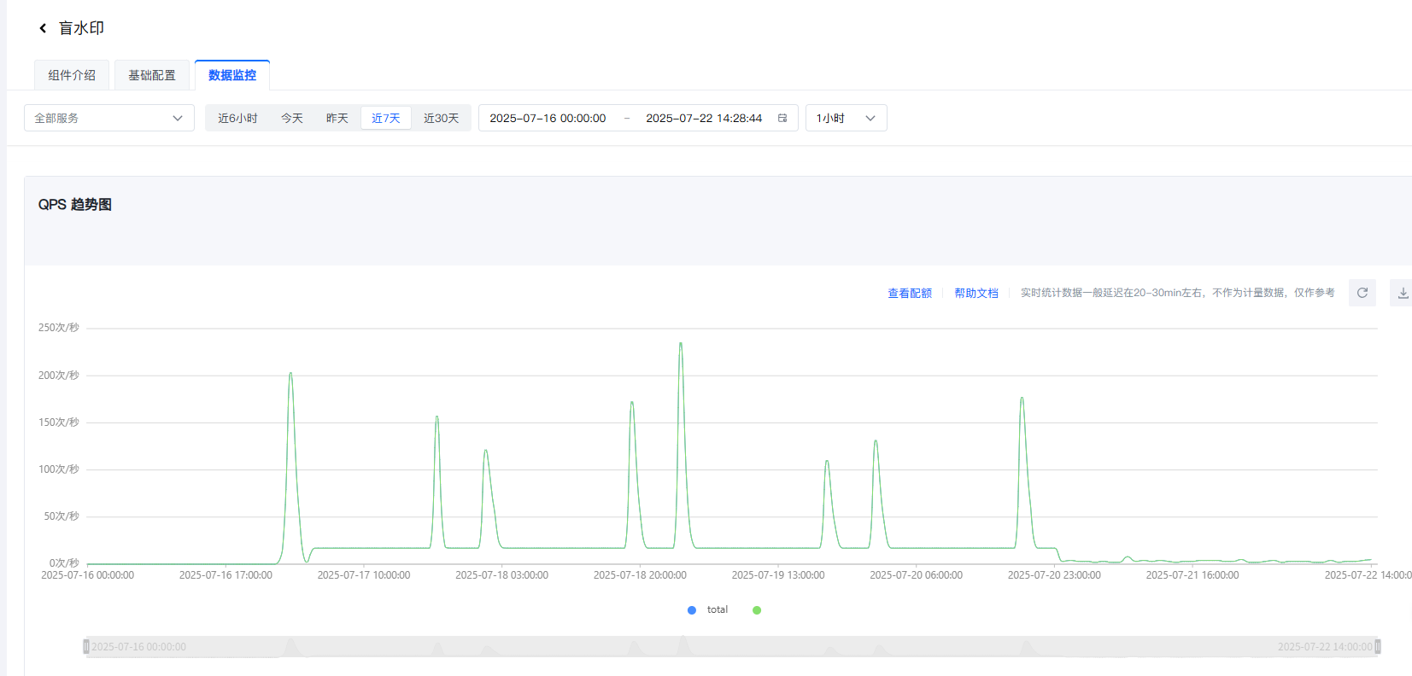Click the back arrow beside 盲水印
This screenshot has height=676, width=1412.
pyautogui.click(x=43, y=28)
